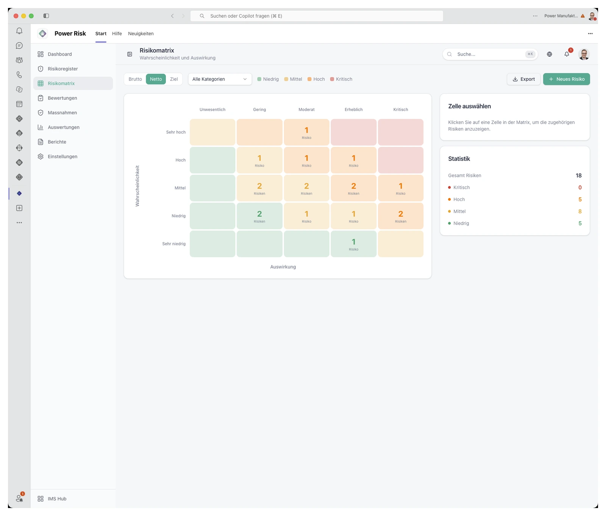Switch matrix view to Brutto
Image resolution: width=606 pixels, height=516 pixels.
tap(135, 79)
